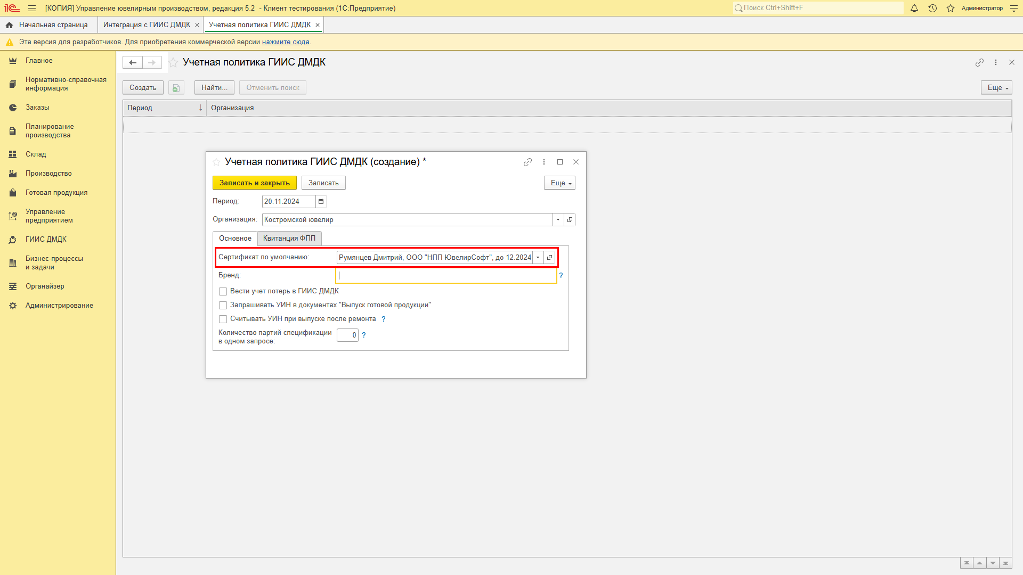Open the Заказы section

click(37, 108)
